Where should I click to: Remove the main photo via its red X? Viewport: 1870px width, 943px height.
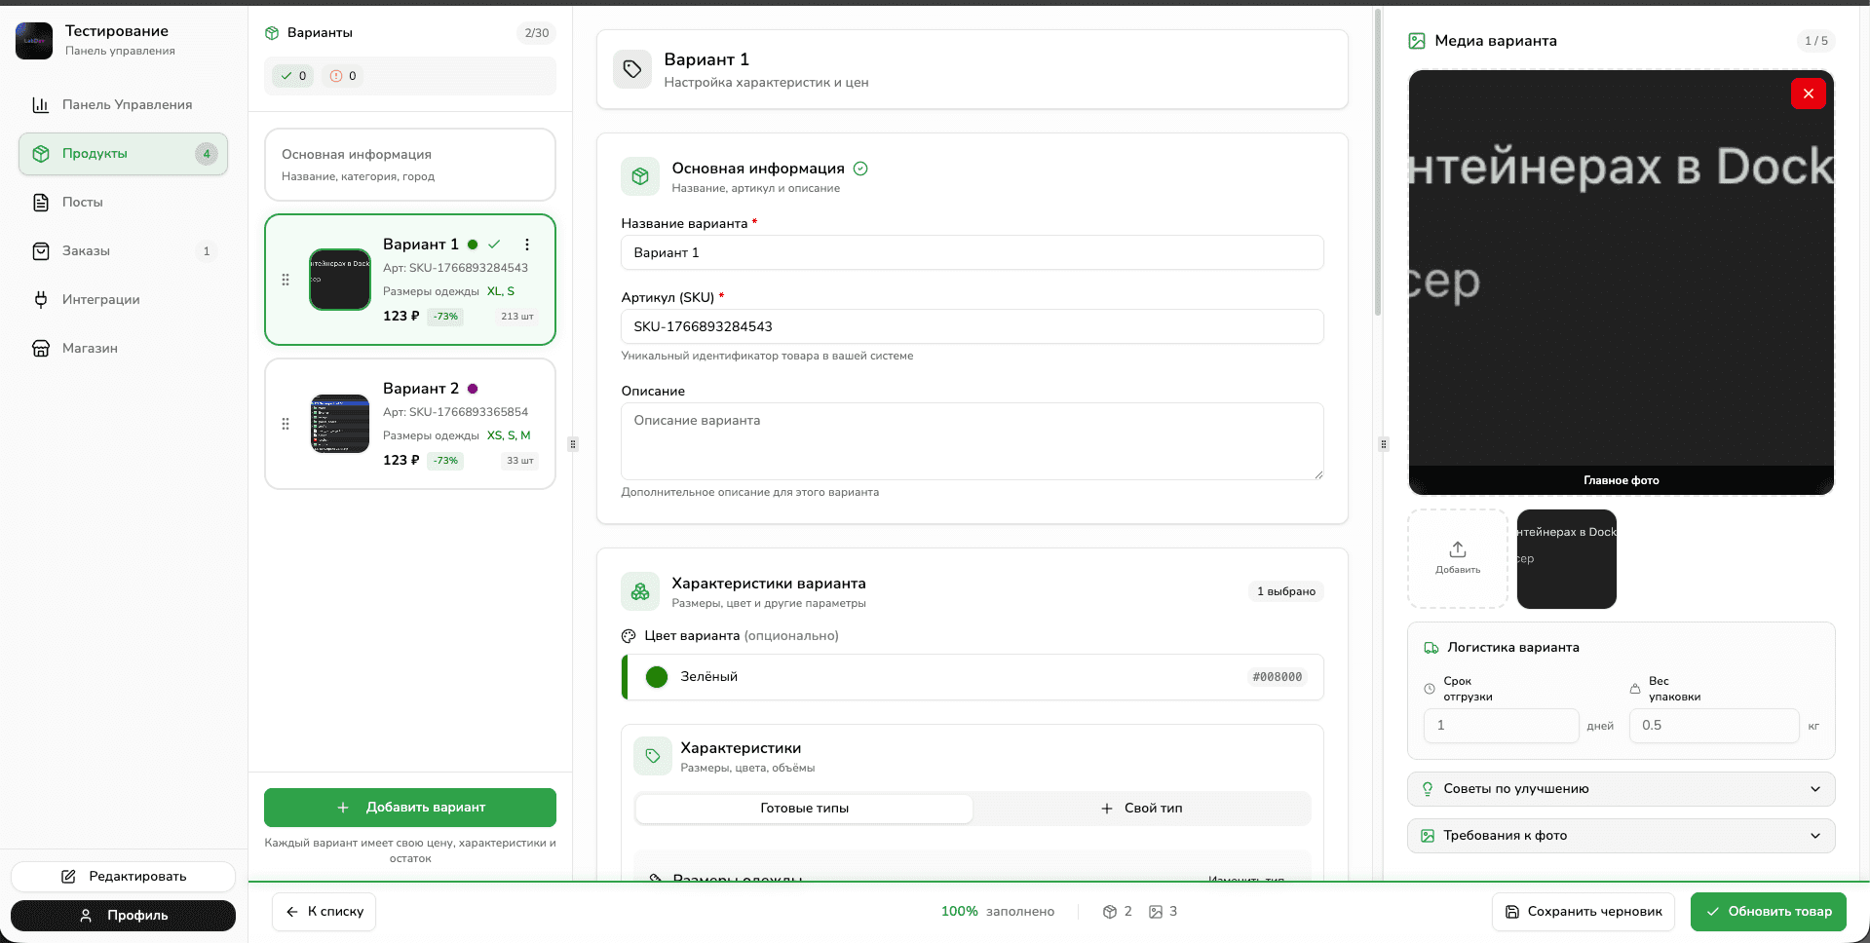coord(1808,93)
